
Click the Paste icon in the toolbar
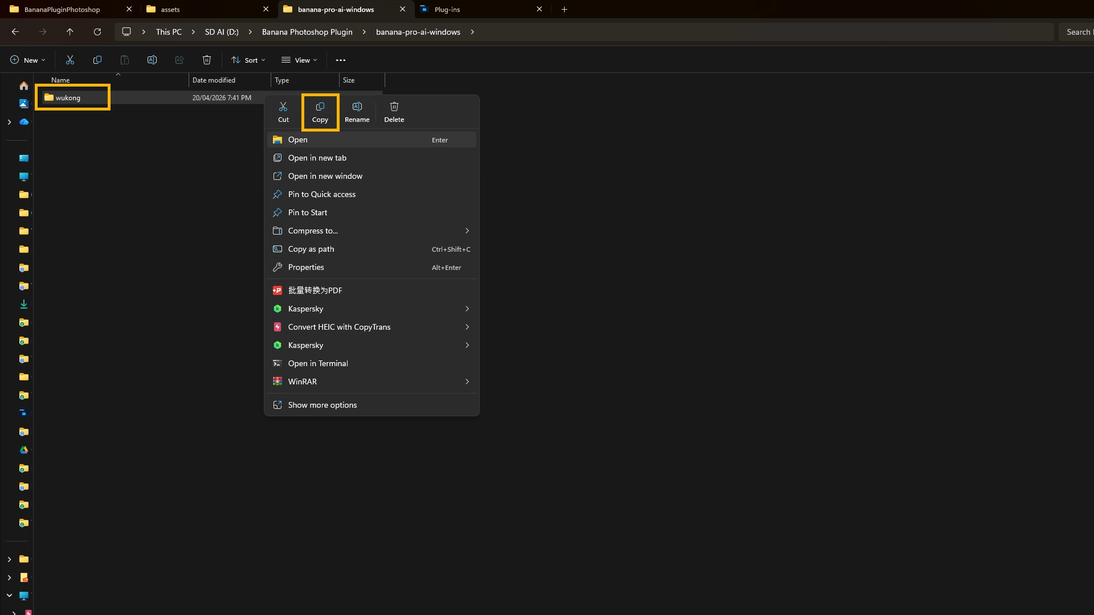tap(124, 60)
